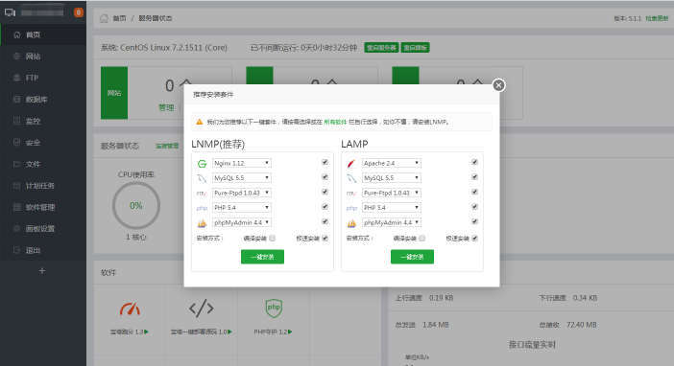Viewport: 674px width, 366px height.
Task: Click the phpMyAdmin sailboat icon in LNMP
Action: (202, 223)
